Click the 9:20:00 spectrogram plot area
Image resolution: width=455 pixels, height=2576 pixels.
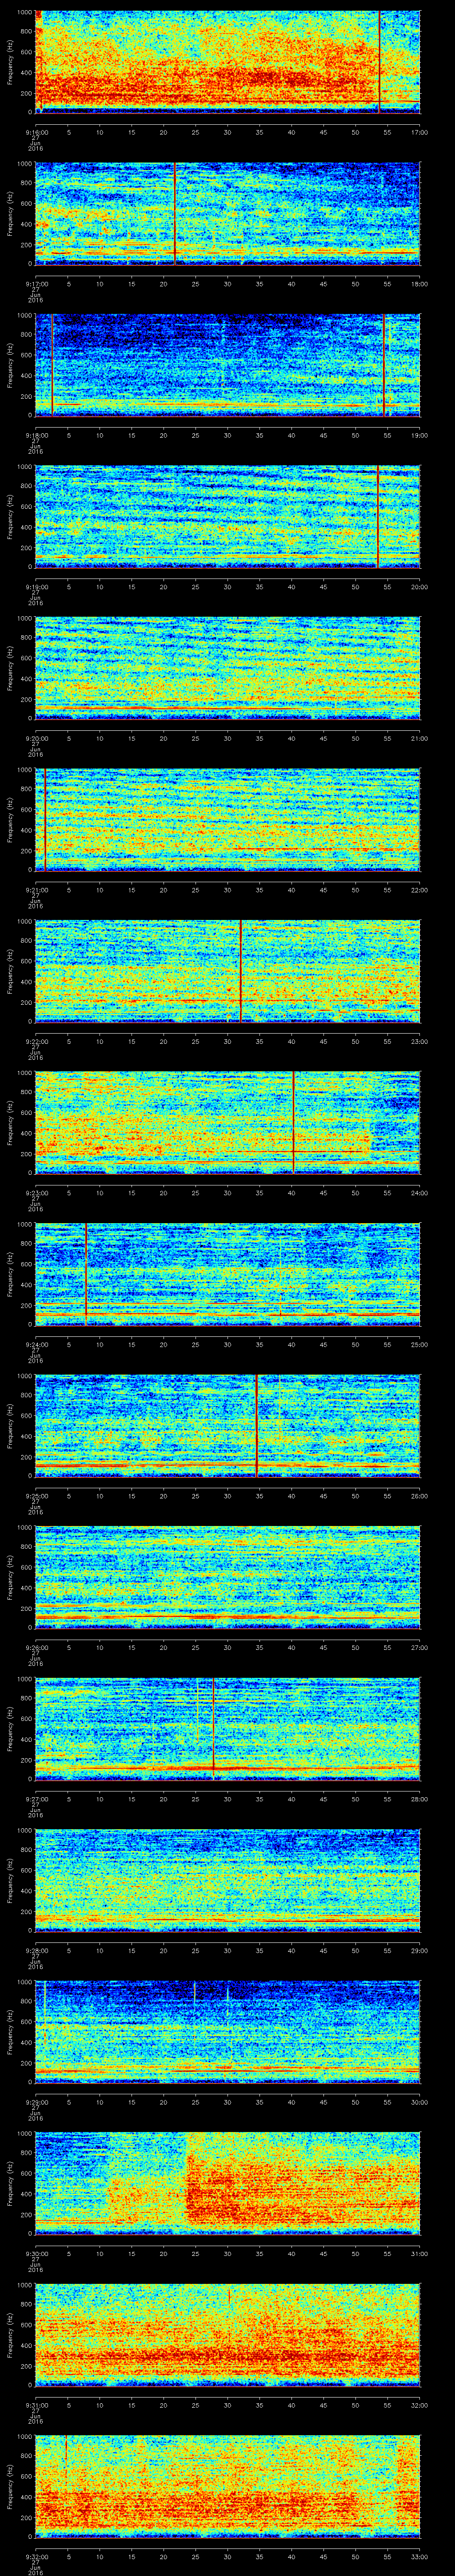[x=228, y=668]
